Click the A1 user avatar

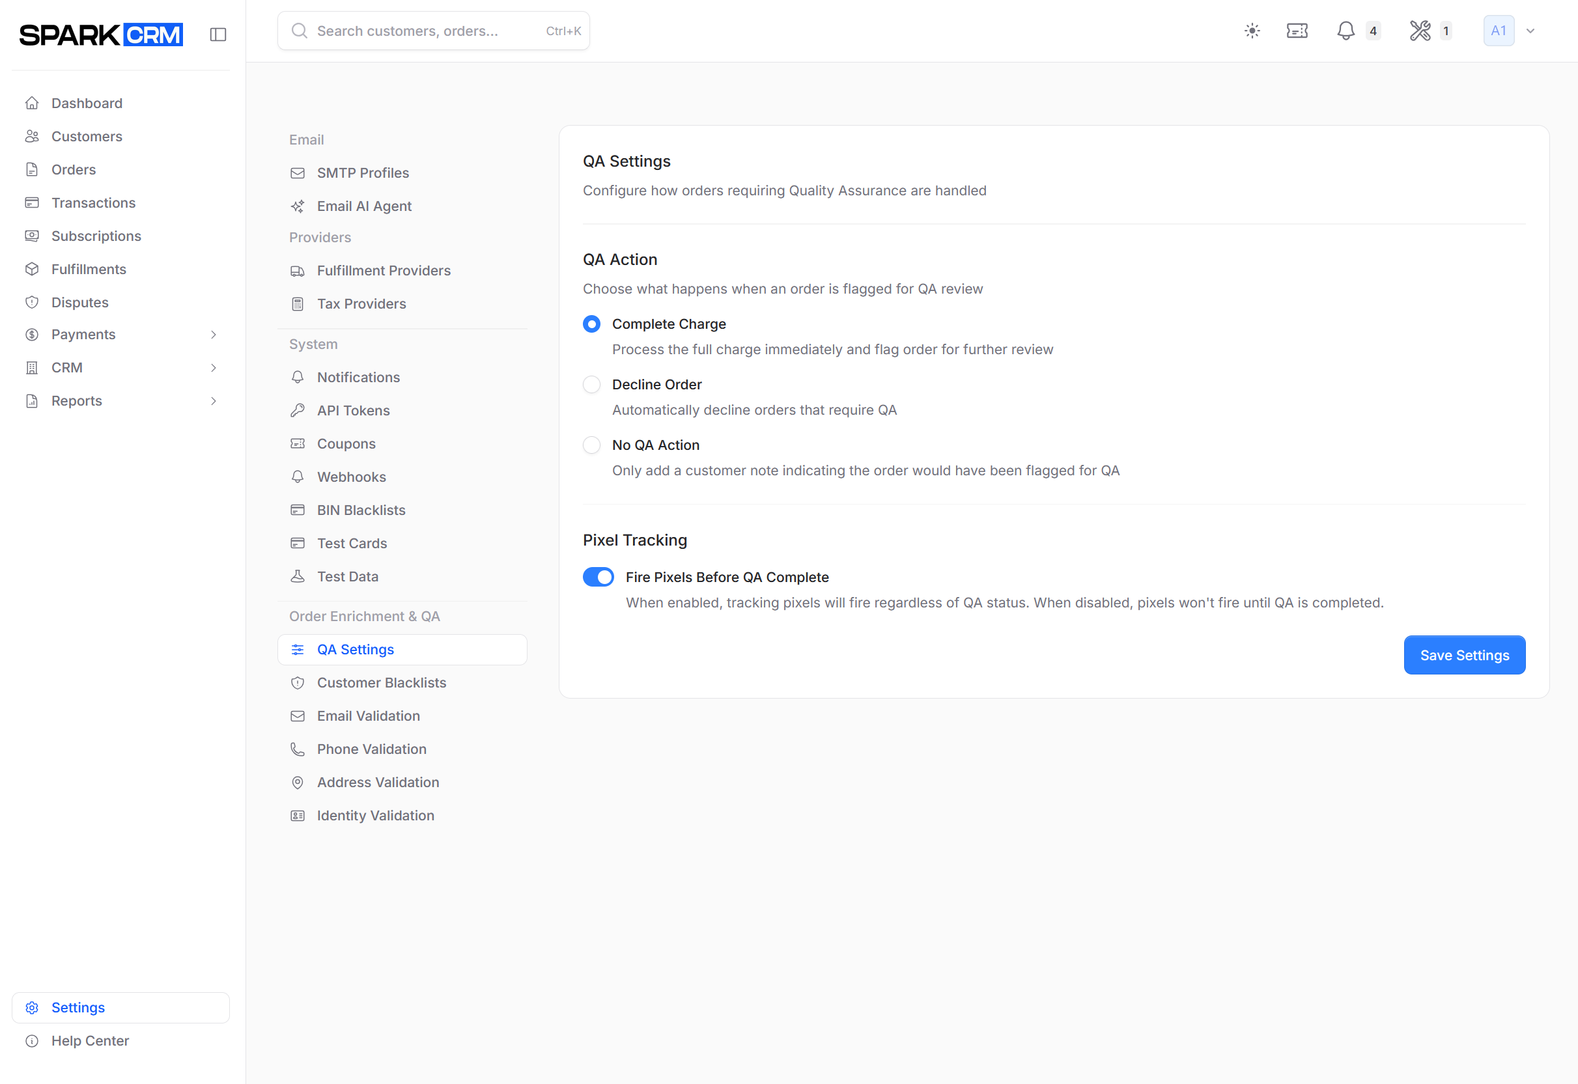tap(1499, 31)
